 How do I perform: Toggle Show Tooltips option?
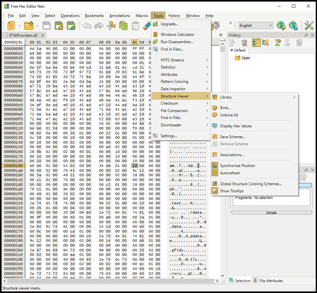(x=232, y=191)
